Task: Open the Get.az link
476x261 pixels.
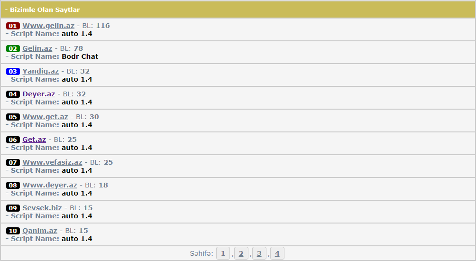Action: coord(34,140)
